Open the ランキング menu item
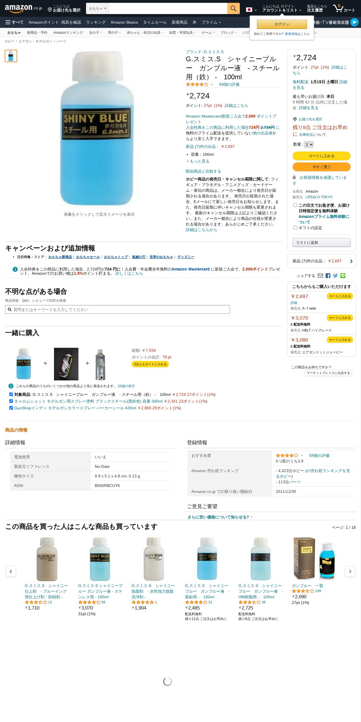The height and width of the screenshot is (722, 361). pos(96,22)
